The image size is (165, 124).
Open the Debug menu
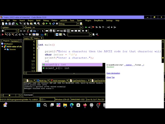point(46,20)
